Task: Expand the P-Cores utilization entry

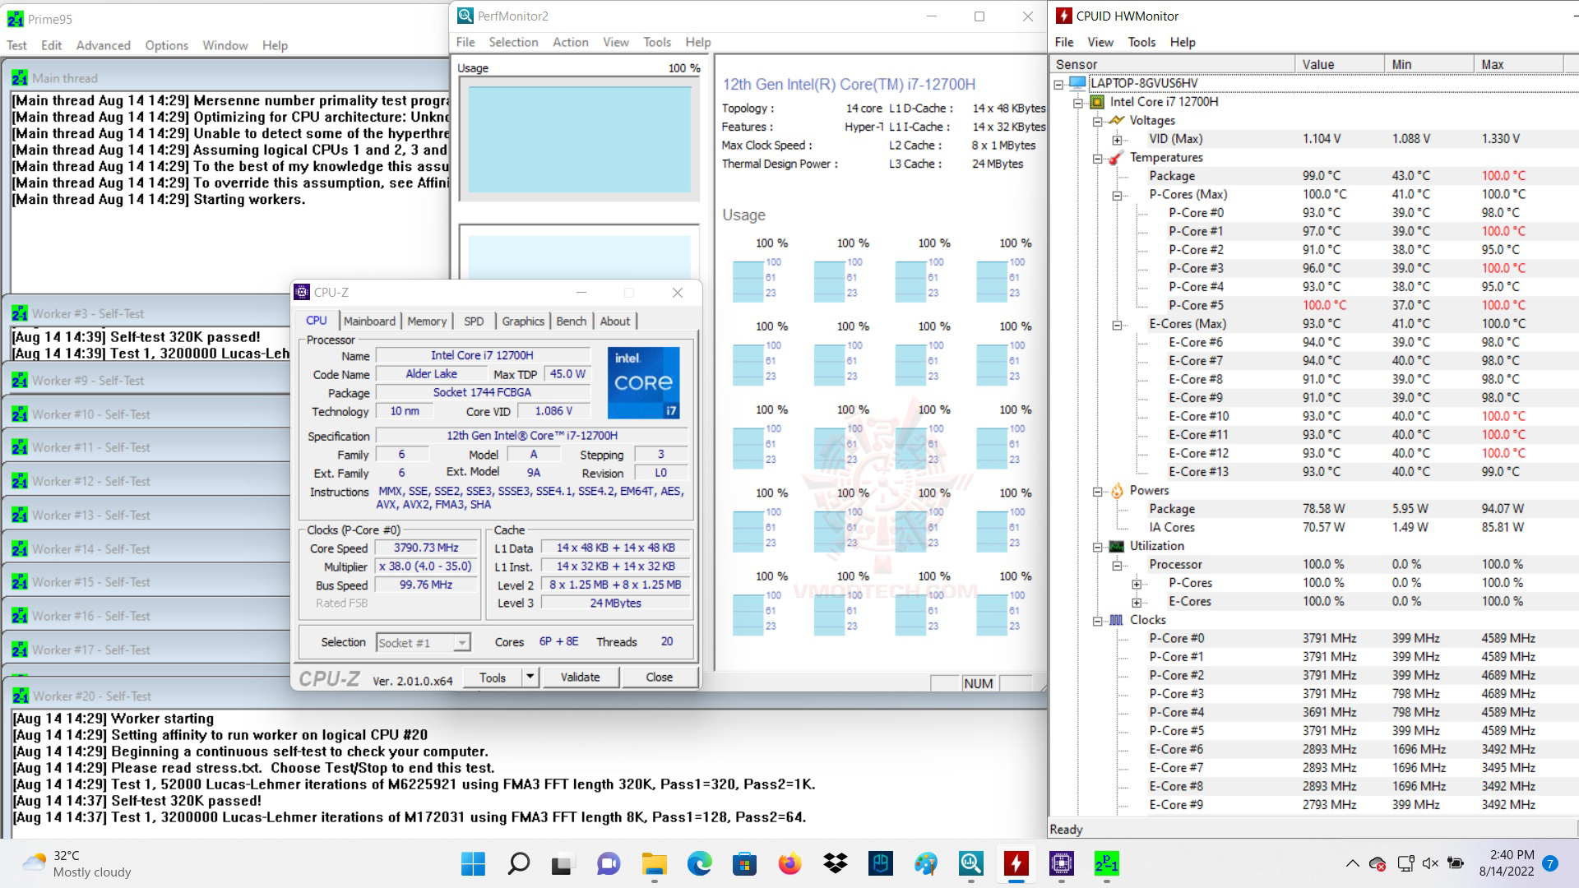Action: tap(1137, 584)
